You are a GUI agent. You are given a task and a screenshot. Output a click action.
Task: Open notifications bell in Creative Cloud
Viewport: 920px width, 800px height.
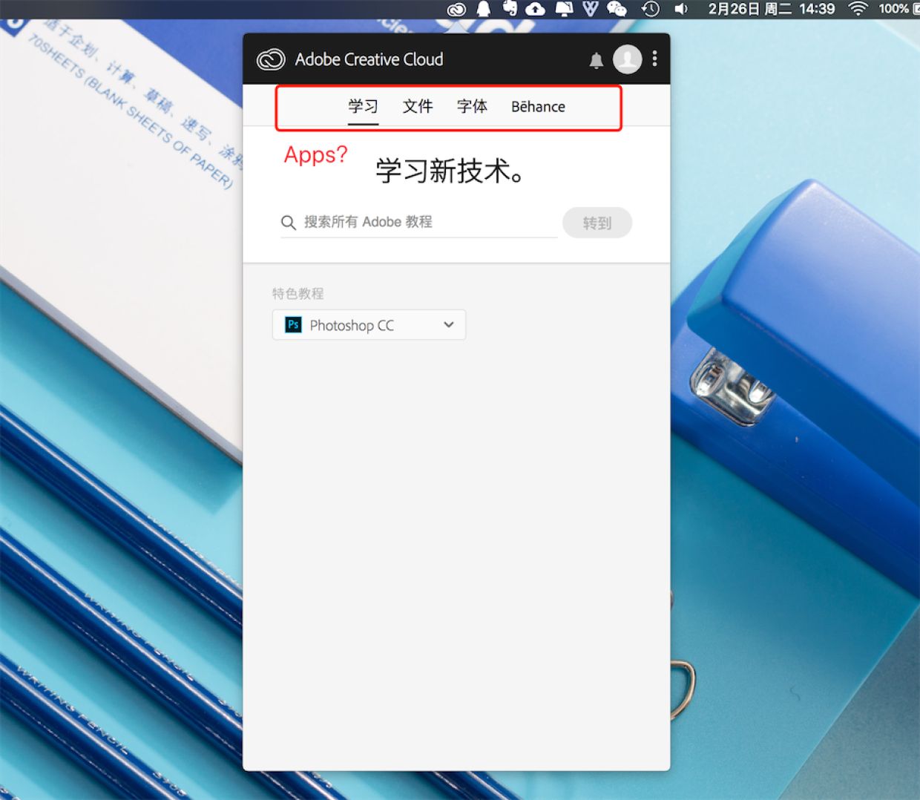tap(597, 60)
